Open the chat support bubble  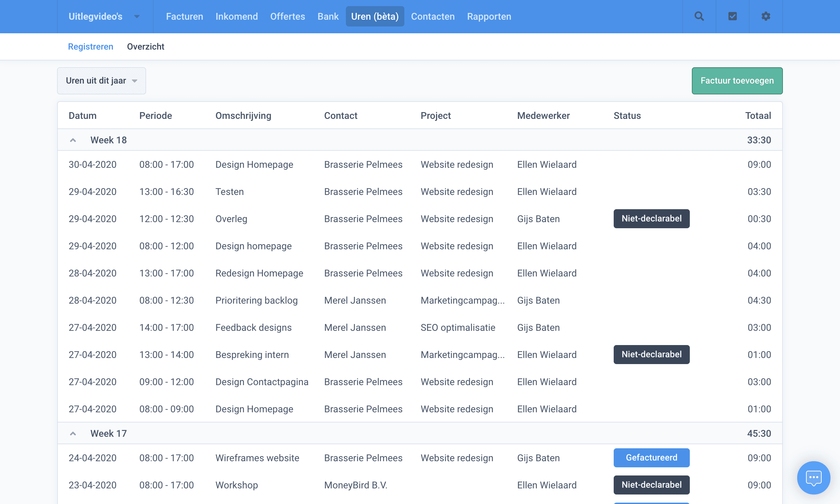[x=813, y=478]
